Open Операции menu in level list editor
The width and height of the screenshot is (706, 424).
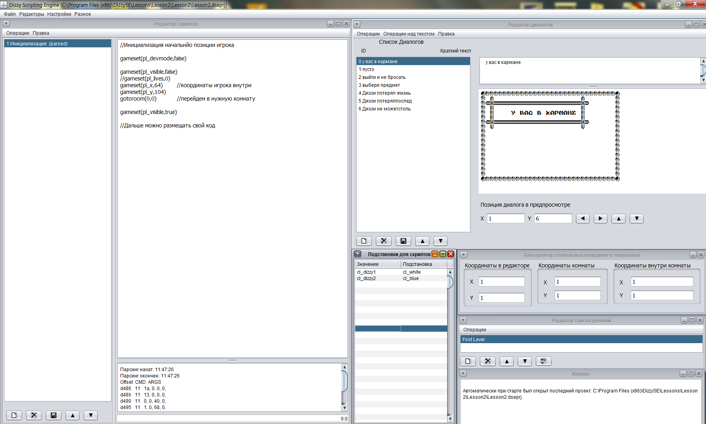click(x=475, y=330)
